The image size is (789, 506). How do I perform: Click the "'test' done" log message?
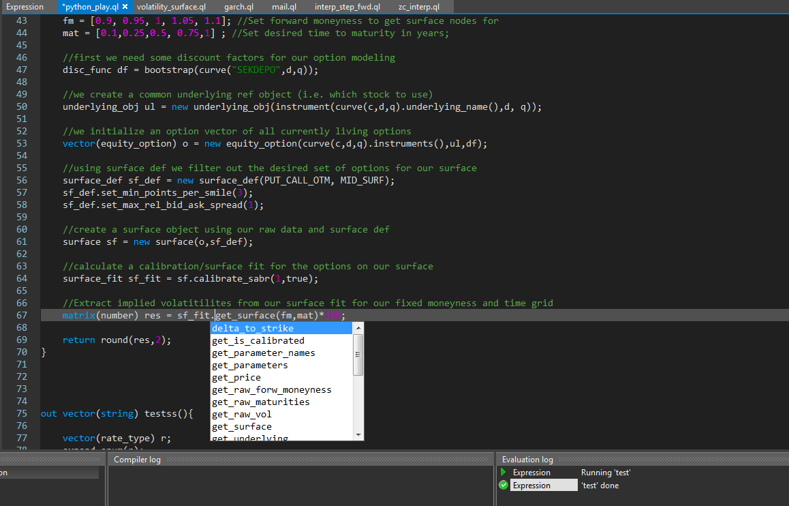(x=600, y=486)
